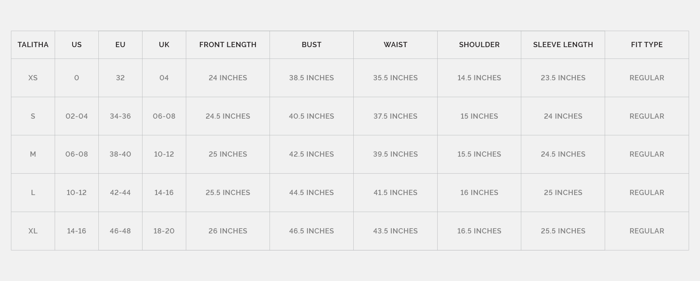Select the 41.5 INCHES waist cell

(x=395, y=192)
